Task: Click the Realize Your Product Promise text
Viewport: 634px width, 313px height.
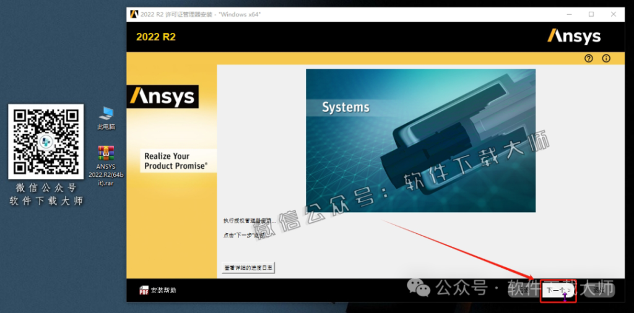Action: pos(176,161)
